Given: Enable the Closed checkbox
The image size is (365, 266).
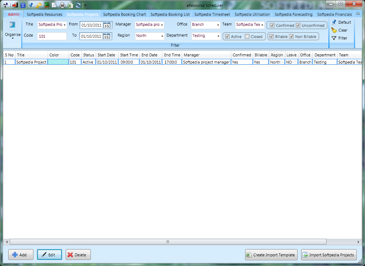Looking at the screenshot, I should (x=247, y=36).
